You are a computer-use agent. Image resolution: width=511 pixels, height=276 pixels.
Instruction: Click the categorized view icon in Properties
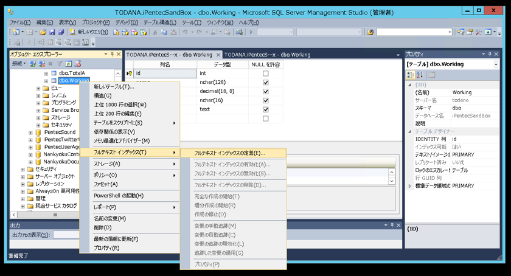[410, 75]
